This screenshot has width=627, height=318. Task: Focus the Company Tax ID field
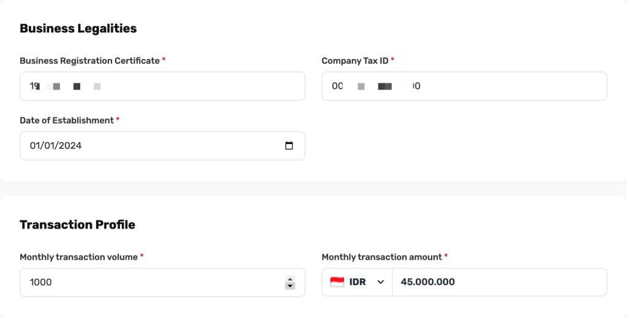click(x=464, y=86)
